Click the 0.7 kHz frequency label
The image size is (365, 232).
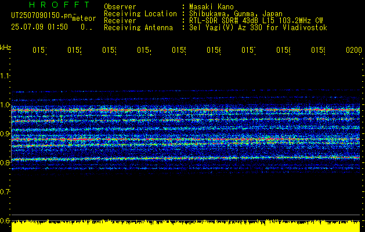(5, 191)
